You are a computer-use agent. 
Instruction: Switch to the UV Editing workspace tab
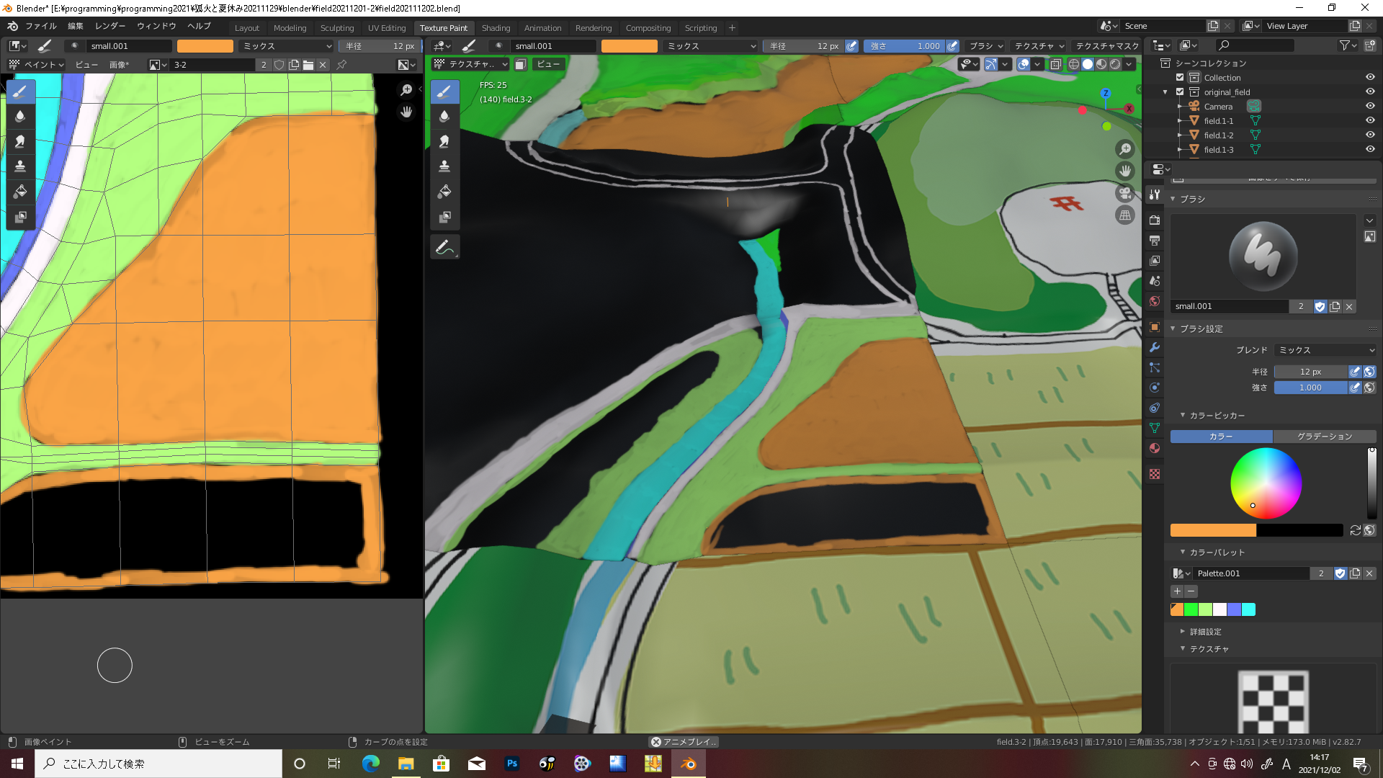pyautogui.click(x=386, y=28)
